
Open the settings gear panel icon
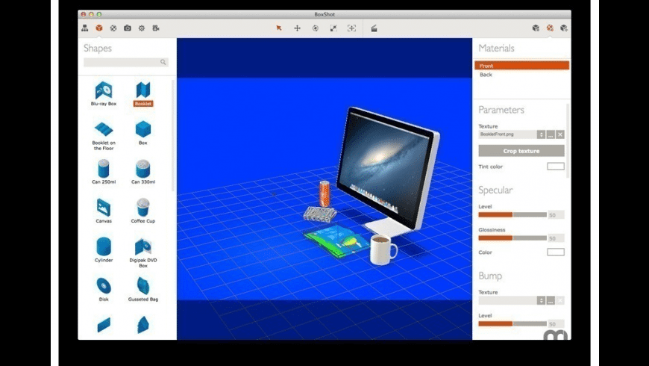click(142, 28)
